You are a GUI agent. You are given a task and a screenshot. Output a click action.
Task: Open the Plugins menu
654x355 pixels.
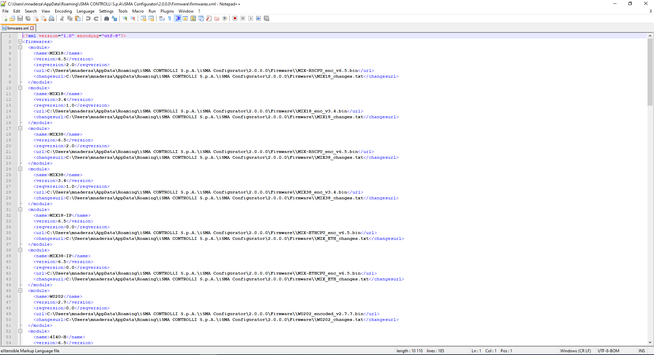click(x=167, y=11)
